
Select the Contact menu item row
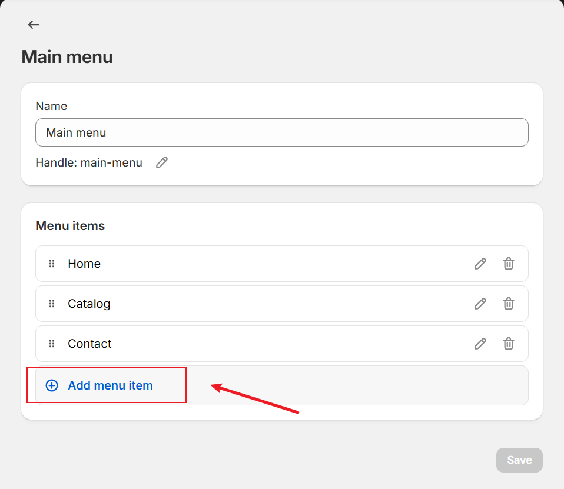pyautogui.click(x=281, y=344)
